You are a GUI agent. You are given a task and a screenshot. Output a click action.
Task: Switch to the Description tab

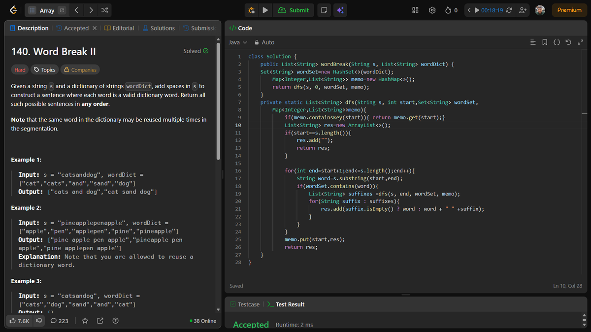29,28
